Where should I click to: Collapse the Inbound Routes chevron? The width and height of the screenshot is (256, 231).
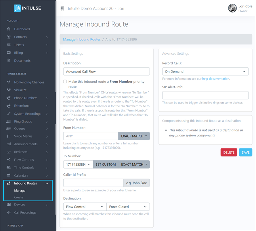click(x=47, y=184)
